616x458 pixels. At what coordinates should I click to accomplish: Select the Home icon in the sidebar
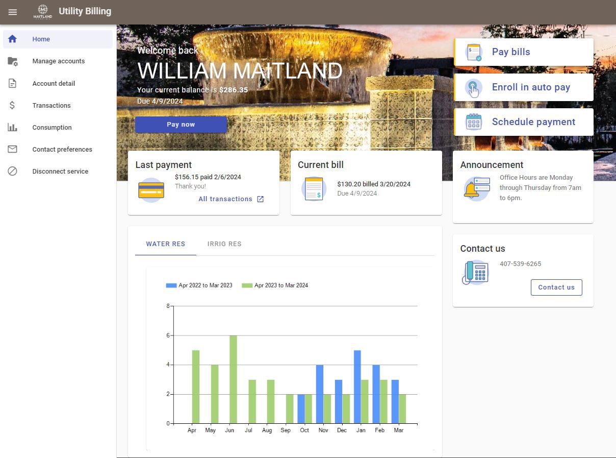click(x=12, y=39)
